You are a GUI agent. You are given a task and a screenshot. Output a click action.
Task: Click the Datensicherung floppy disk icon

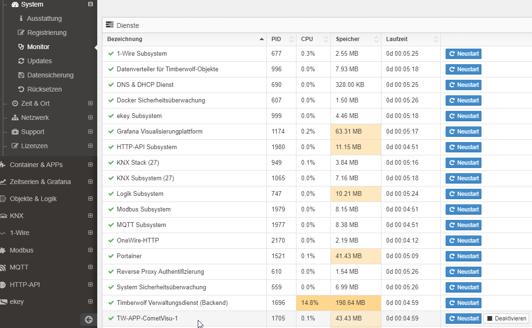(21, 75)
